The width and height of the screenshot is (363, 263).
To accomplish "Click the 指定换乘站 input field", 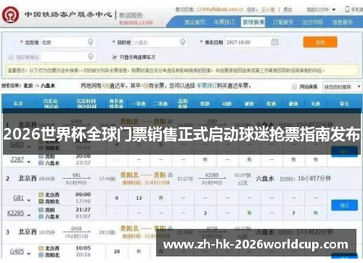I will pyautogui.click(x=68, y=57).
